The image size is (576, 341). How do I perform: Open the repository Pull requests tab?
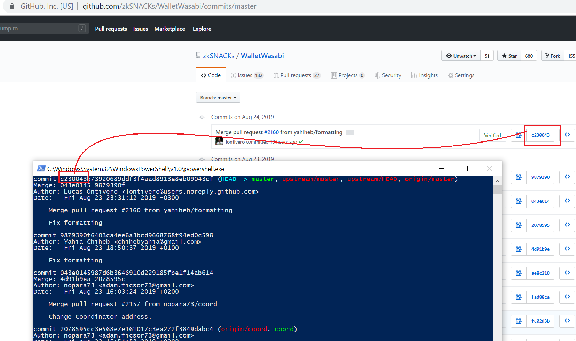point(297,75)
